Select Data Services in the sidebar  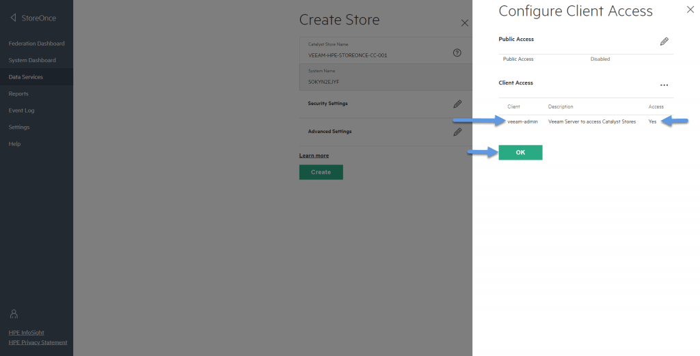(x=26, y=77)
